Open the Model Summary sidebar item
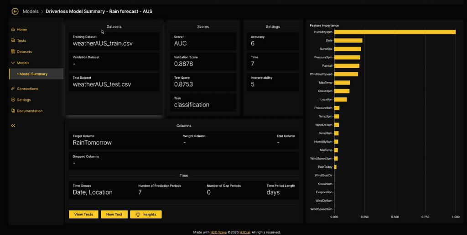This screenshot has width=467, height=235. pyautogui.click(x=33, y=74)
